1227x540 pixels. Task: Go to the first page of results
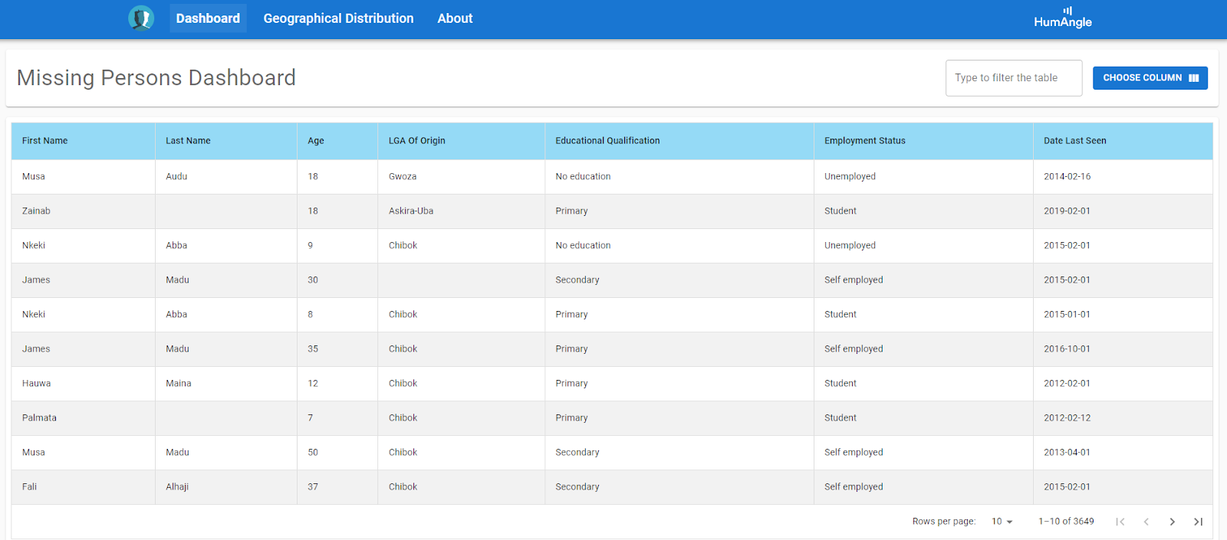[1120, 522]
